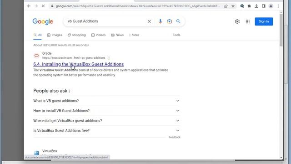The image size is (291, 164).
Task: Click the vertical scrollbar thumb
Action: coord(281,30)
